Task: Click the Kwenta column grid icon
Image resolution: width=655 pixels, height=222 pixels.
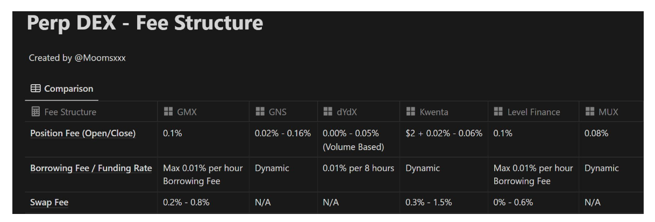Action: click(x=410, y=112)
